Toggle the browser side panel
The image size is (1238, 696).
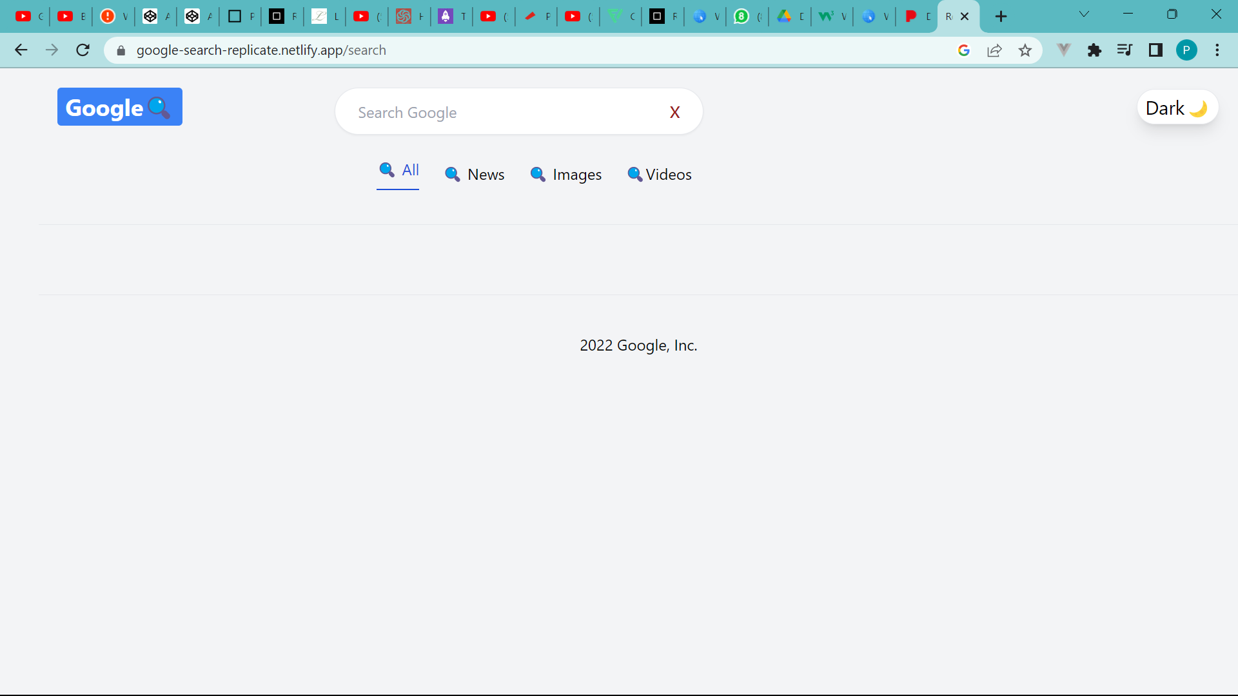1155,50
